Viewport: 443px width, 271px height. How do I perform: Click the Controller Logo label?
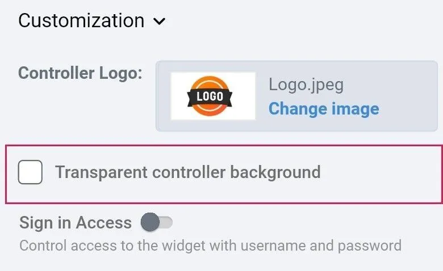(81, 73)
